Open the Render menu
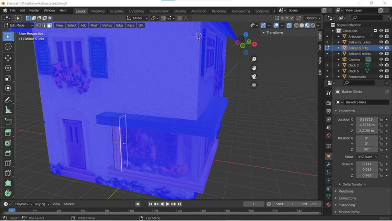The height and width of the screenshot is (221, 392). tap(34, 10)
